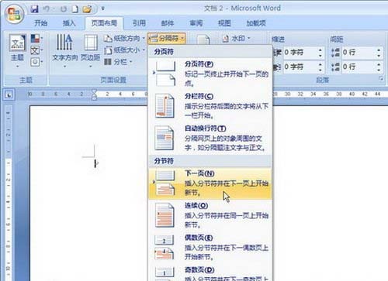The height and width of the screenshot is (281, 388).
Task: Expand Orientation (纸张方向) dropdown
Action: (x=124, y=39)
